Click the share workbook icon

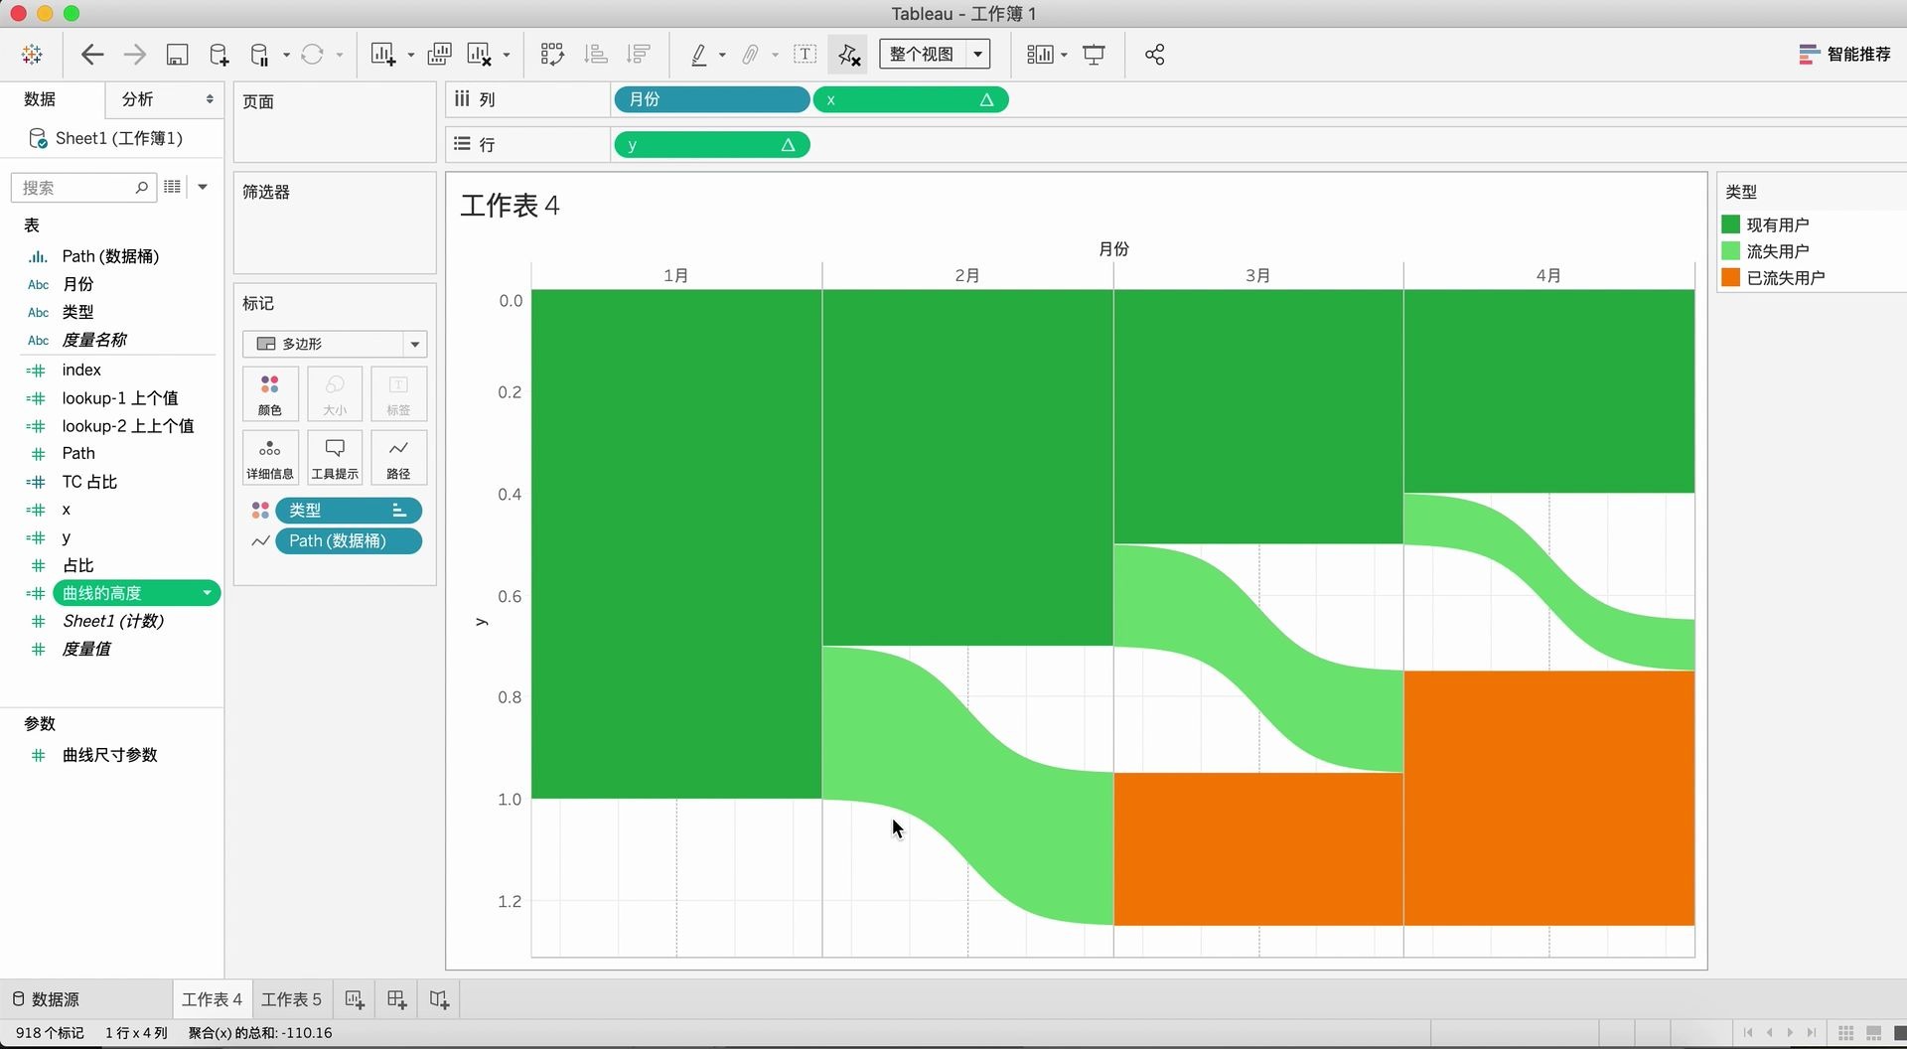(1154, 55)
